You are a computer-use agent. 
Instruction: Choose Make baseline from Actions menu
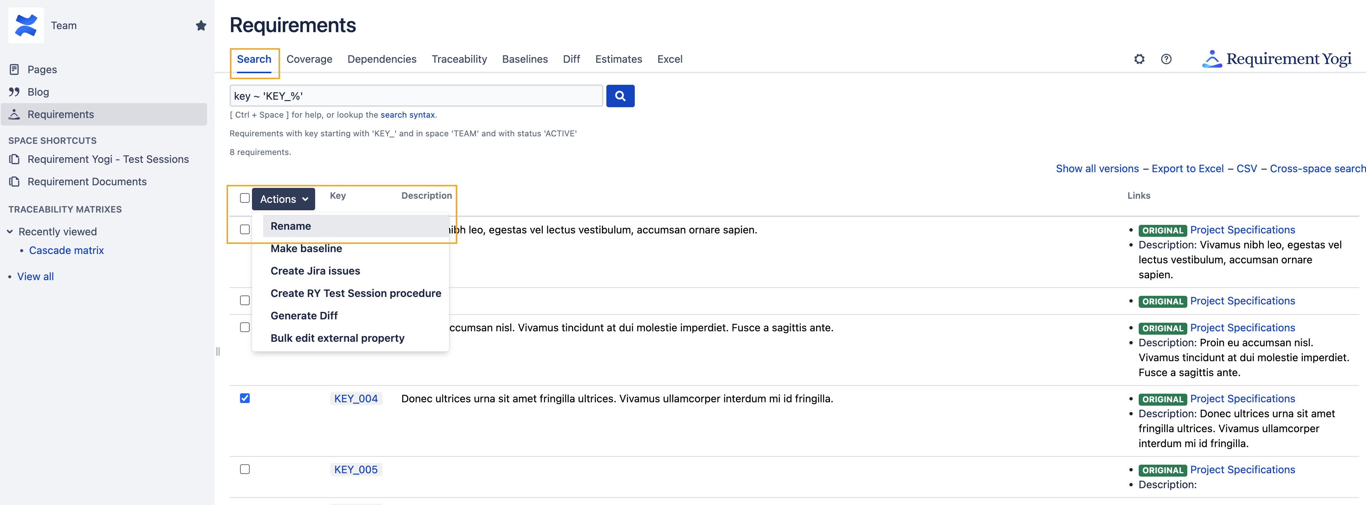pos(306,248)
